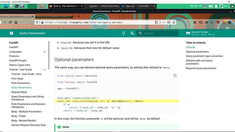Open the Firefox Library icon
The height and width of the screenshot is (132, 235).
[195, 22]
